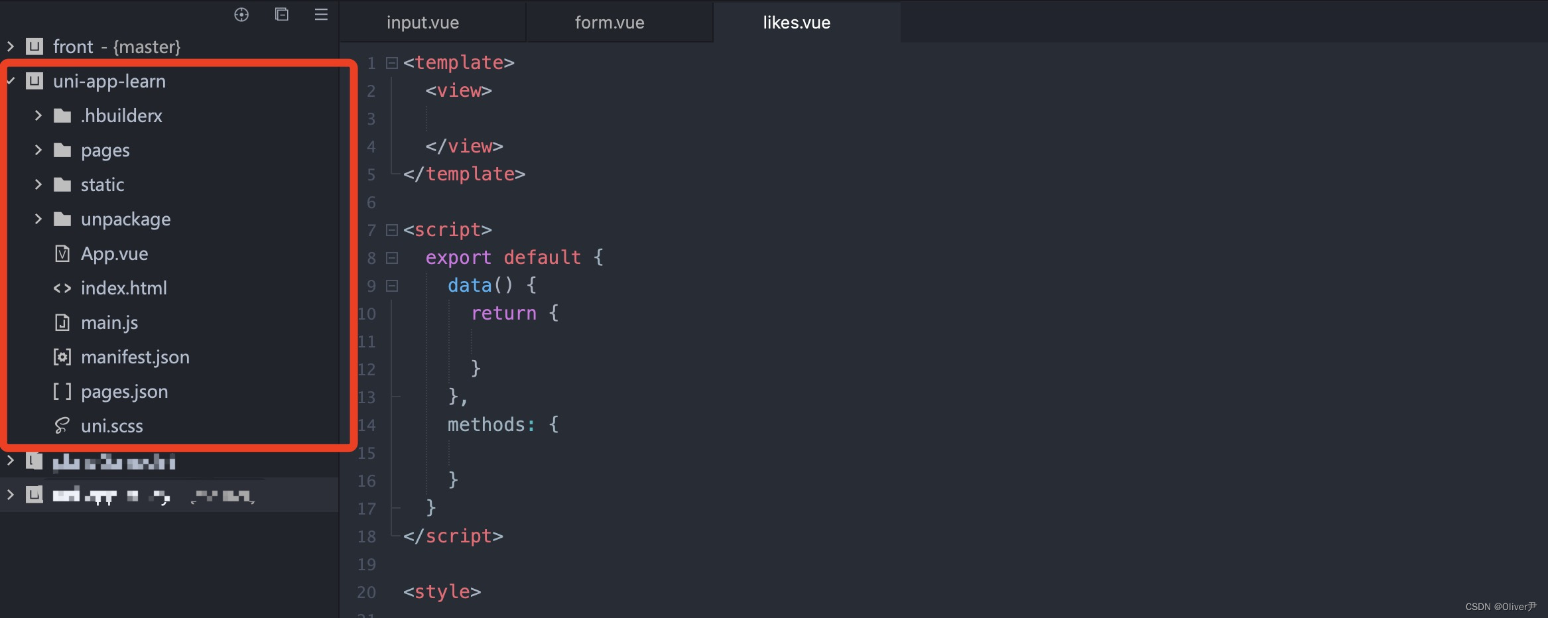Click the static folder icon
Screen dimensions: 1548x618
[x=62, y=184]
